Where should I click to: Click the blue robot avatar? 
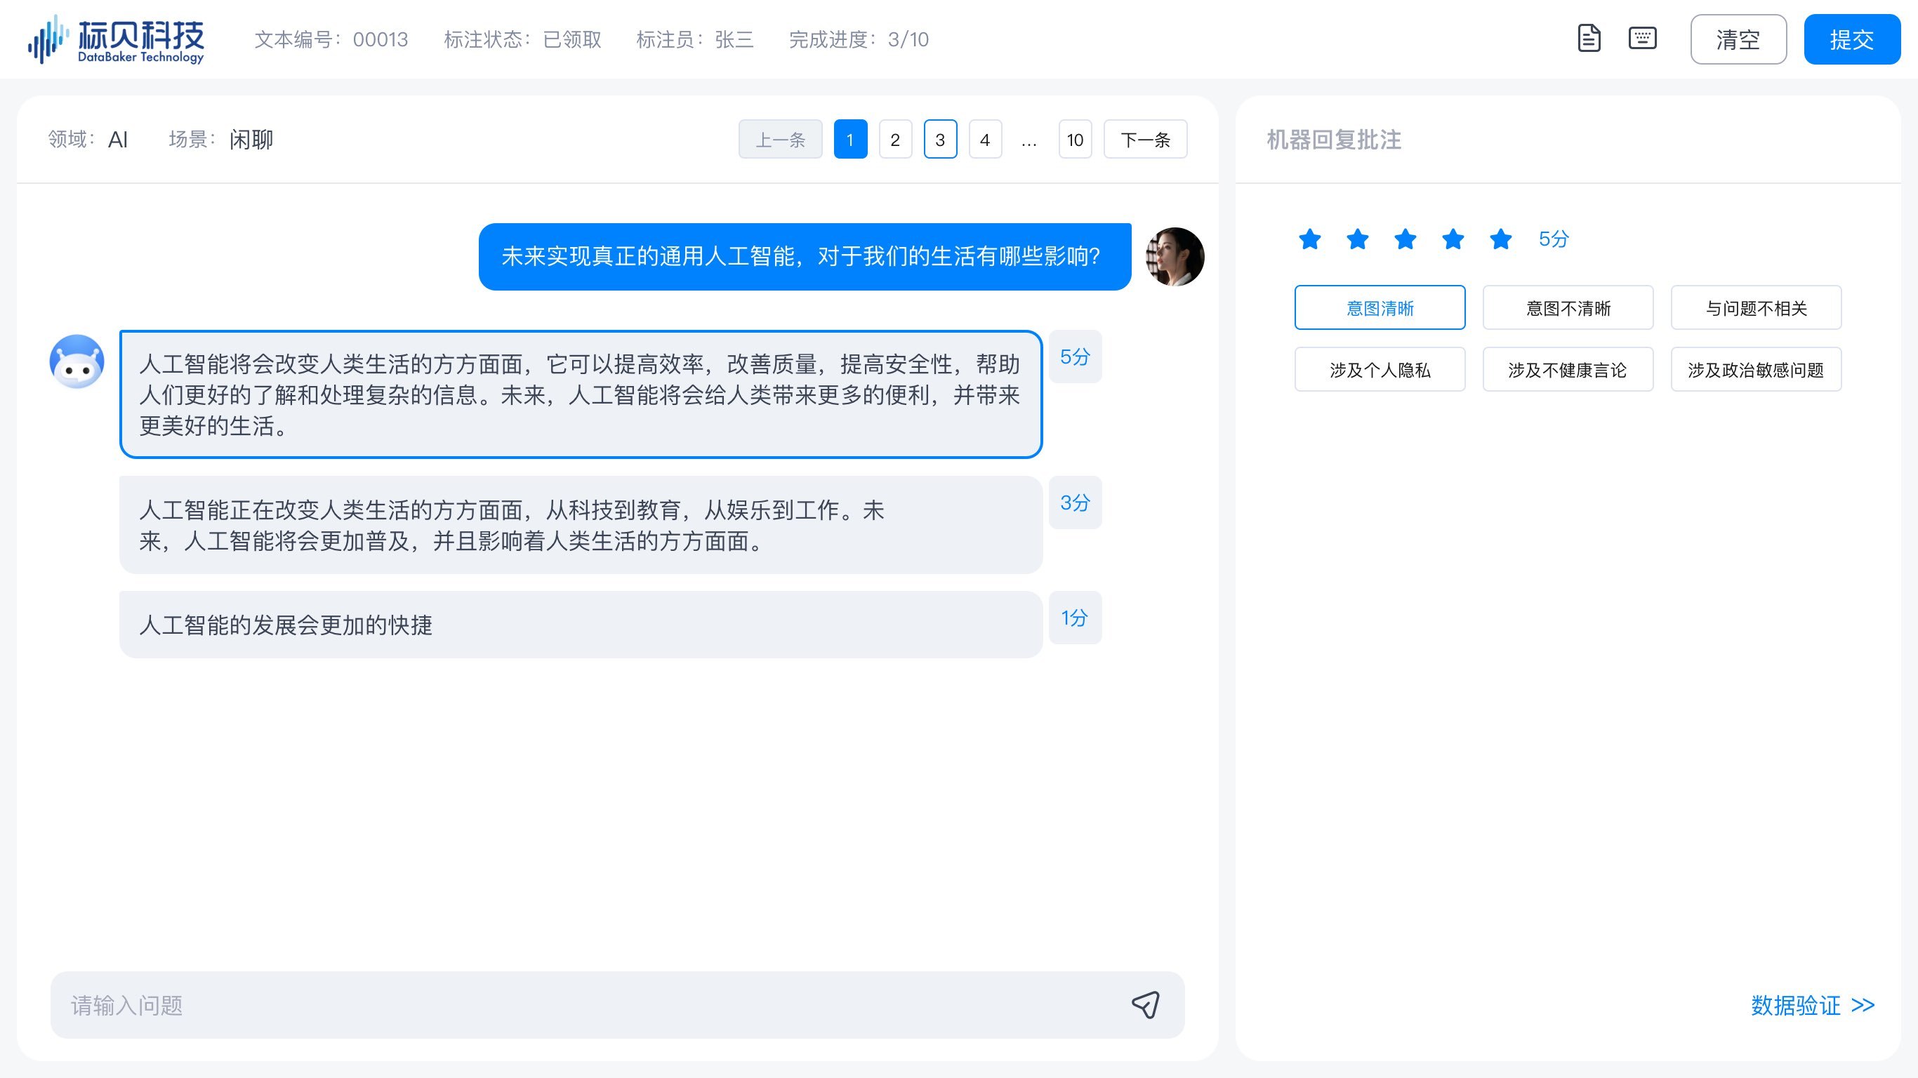[77, 362]
